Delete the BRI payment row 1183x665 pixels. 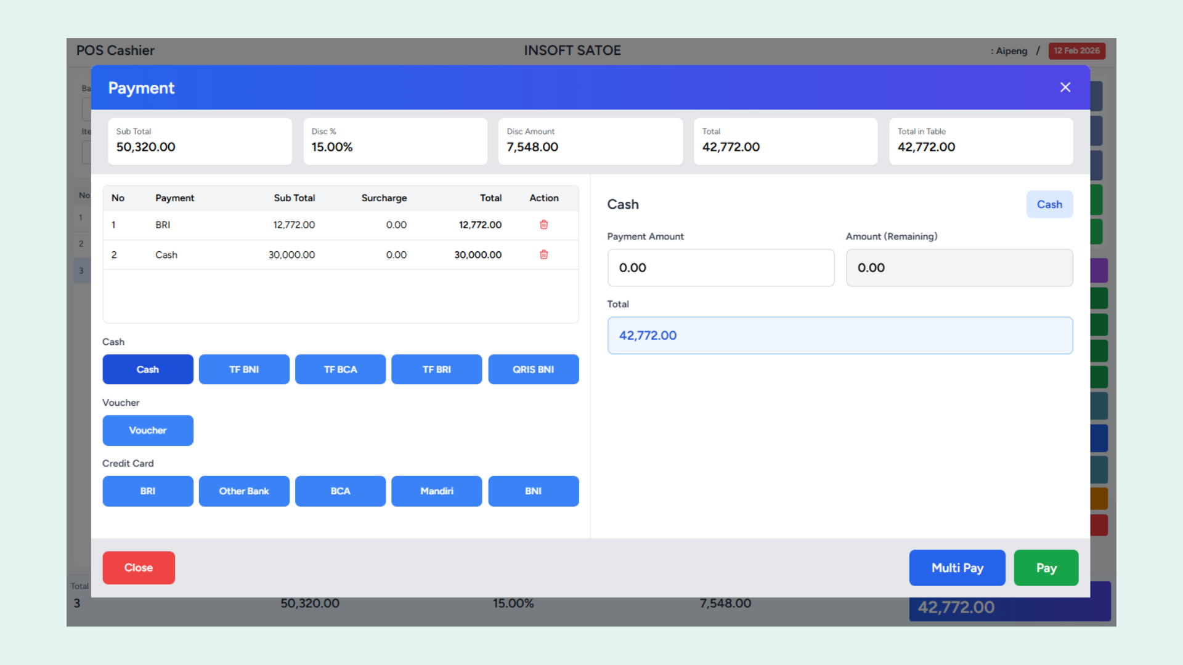coord(543,225)
